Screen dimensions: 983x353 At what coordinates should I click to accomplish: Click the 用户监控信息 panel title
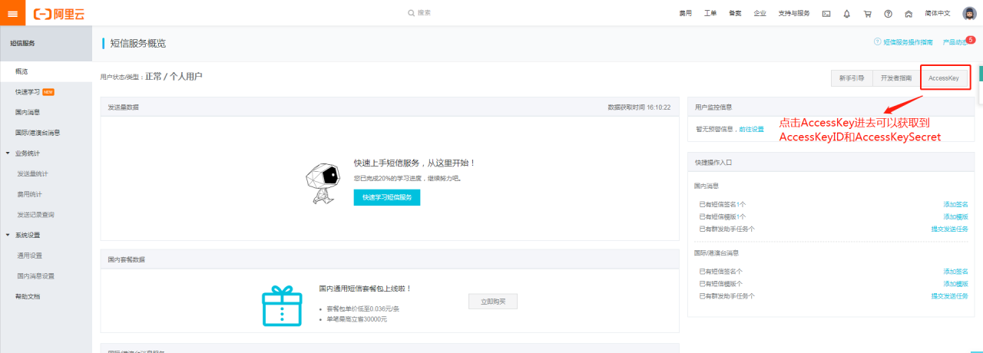(713, 107)
